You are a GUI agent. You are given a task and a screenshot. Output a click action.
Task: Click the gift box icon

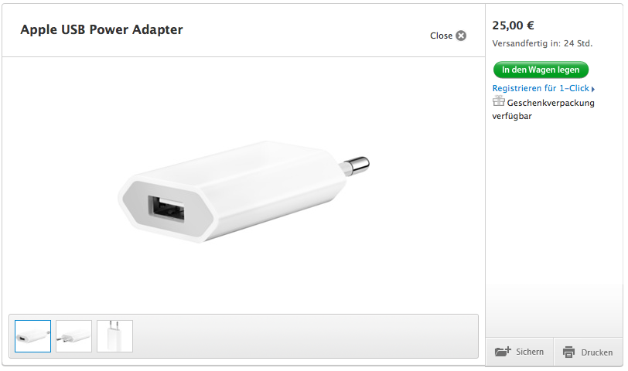[x=499, y=100]
